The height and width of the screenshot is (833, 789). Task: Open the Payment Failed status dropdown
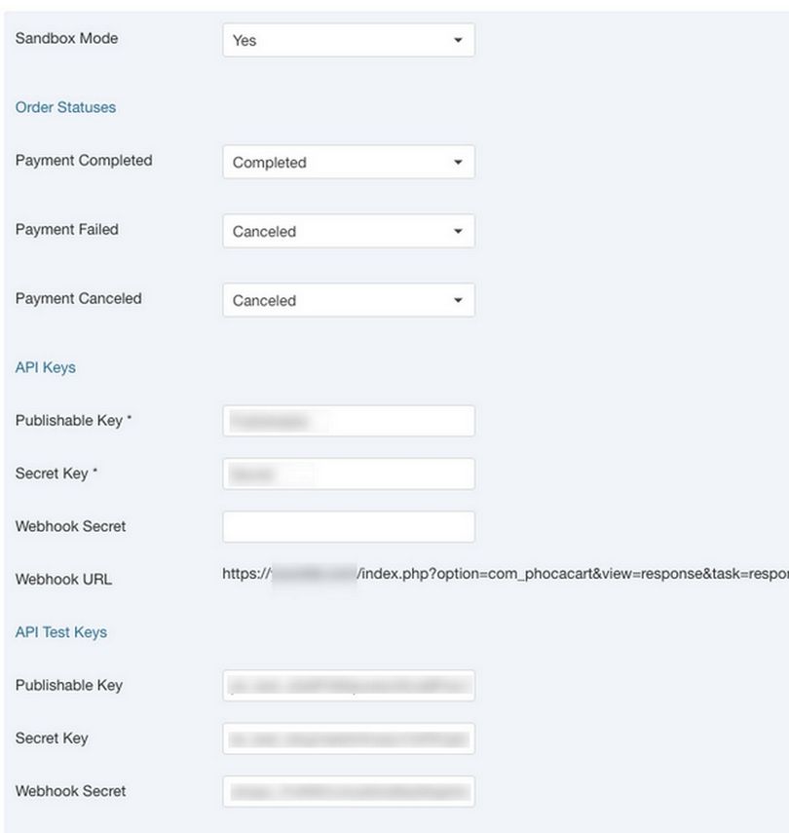(348, 232)
